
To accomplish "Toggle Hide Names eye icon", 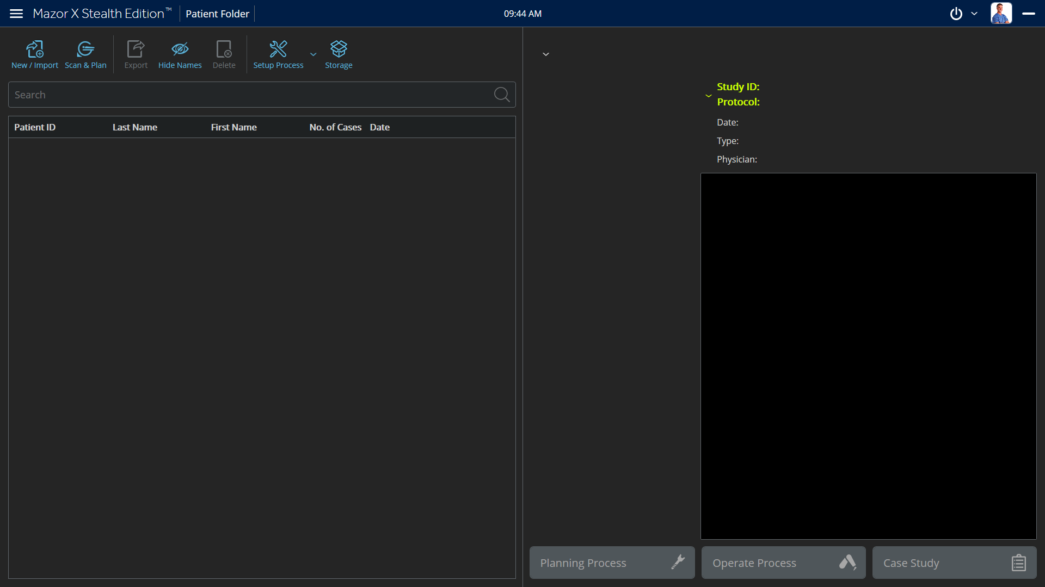I will [x=180, y=49].
